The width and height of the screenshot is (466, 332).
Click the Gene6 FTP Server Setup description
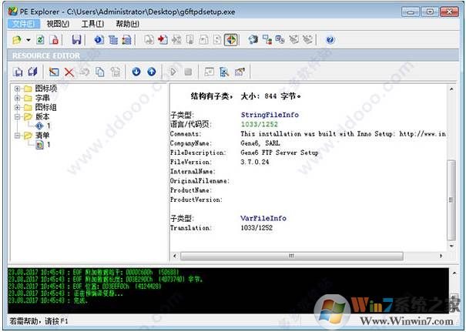tap(280, 153)
